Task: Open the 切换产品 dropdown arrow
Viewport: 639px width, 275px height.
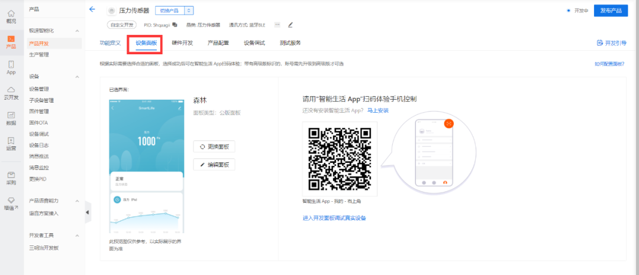Action: [x=189, y=11]
